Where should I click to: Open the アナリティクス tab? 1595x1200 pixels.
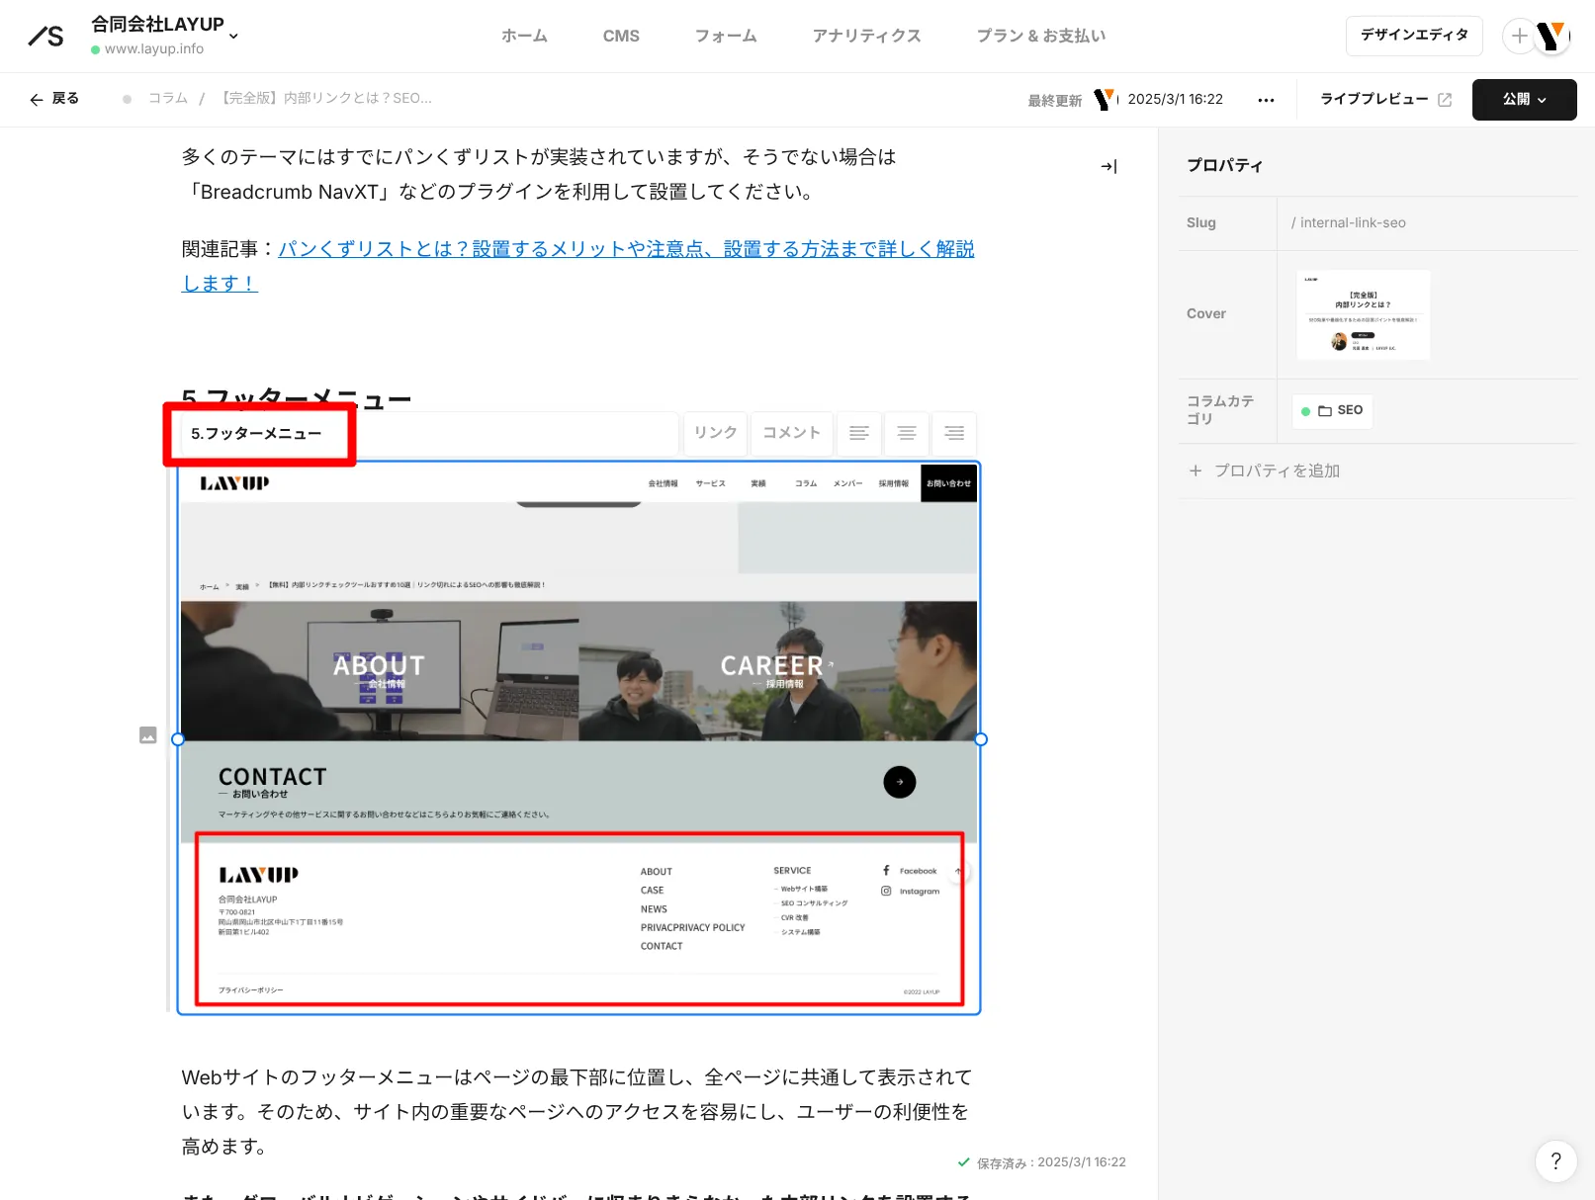pos(866,36)
